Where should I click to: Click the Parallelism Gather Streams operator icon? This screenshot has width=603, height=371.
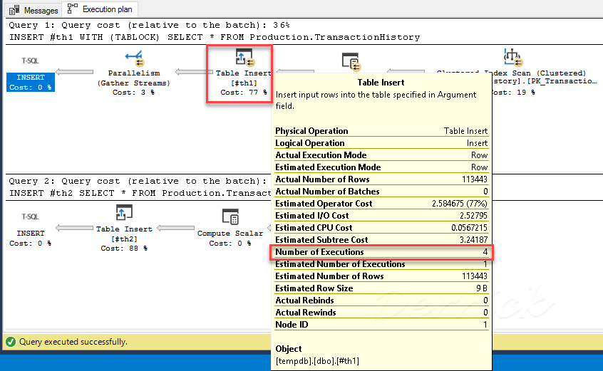[x=134, y=58]
